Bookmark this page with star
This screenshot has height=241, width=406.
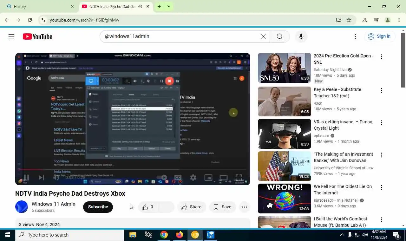point(349,20)
